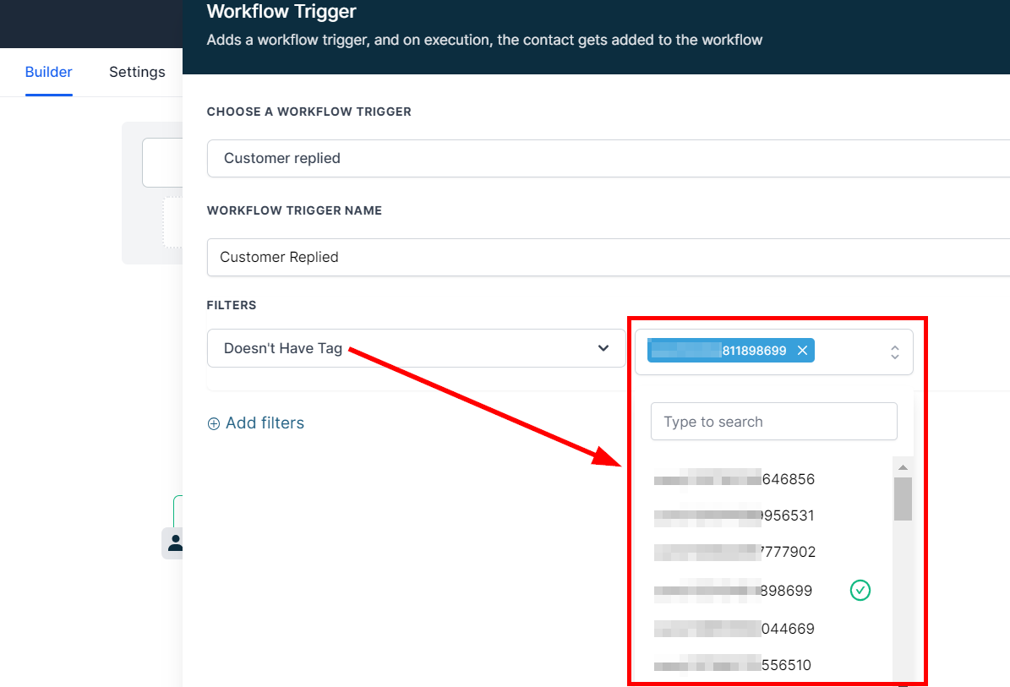Image resolution: width=1010 pixels, height=687 pixels.
Task: Click the contact person icon in builder
Action: point(175,543)
